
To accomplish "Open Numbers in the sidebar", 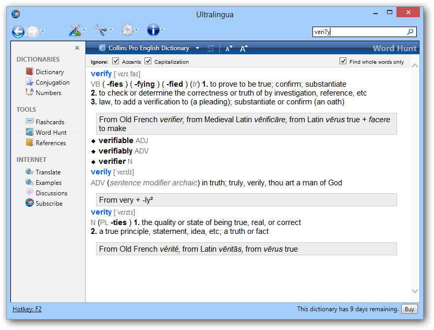I will (x=49, y=93).
